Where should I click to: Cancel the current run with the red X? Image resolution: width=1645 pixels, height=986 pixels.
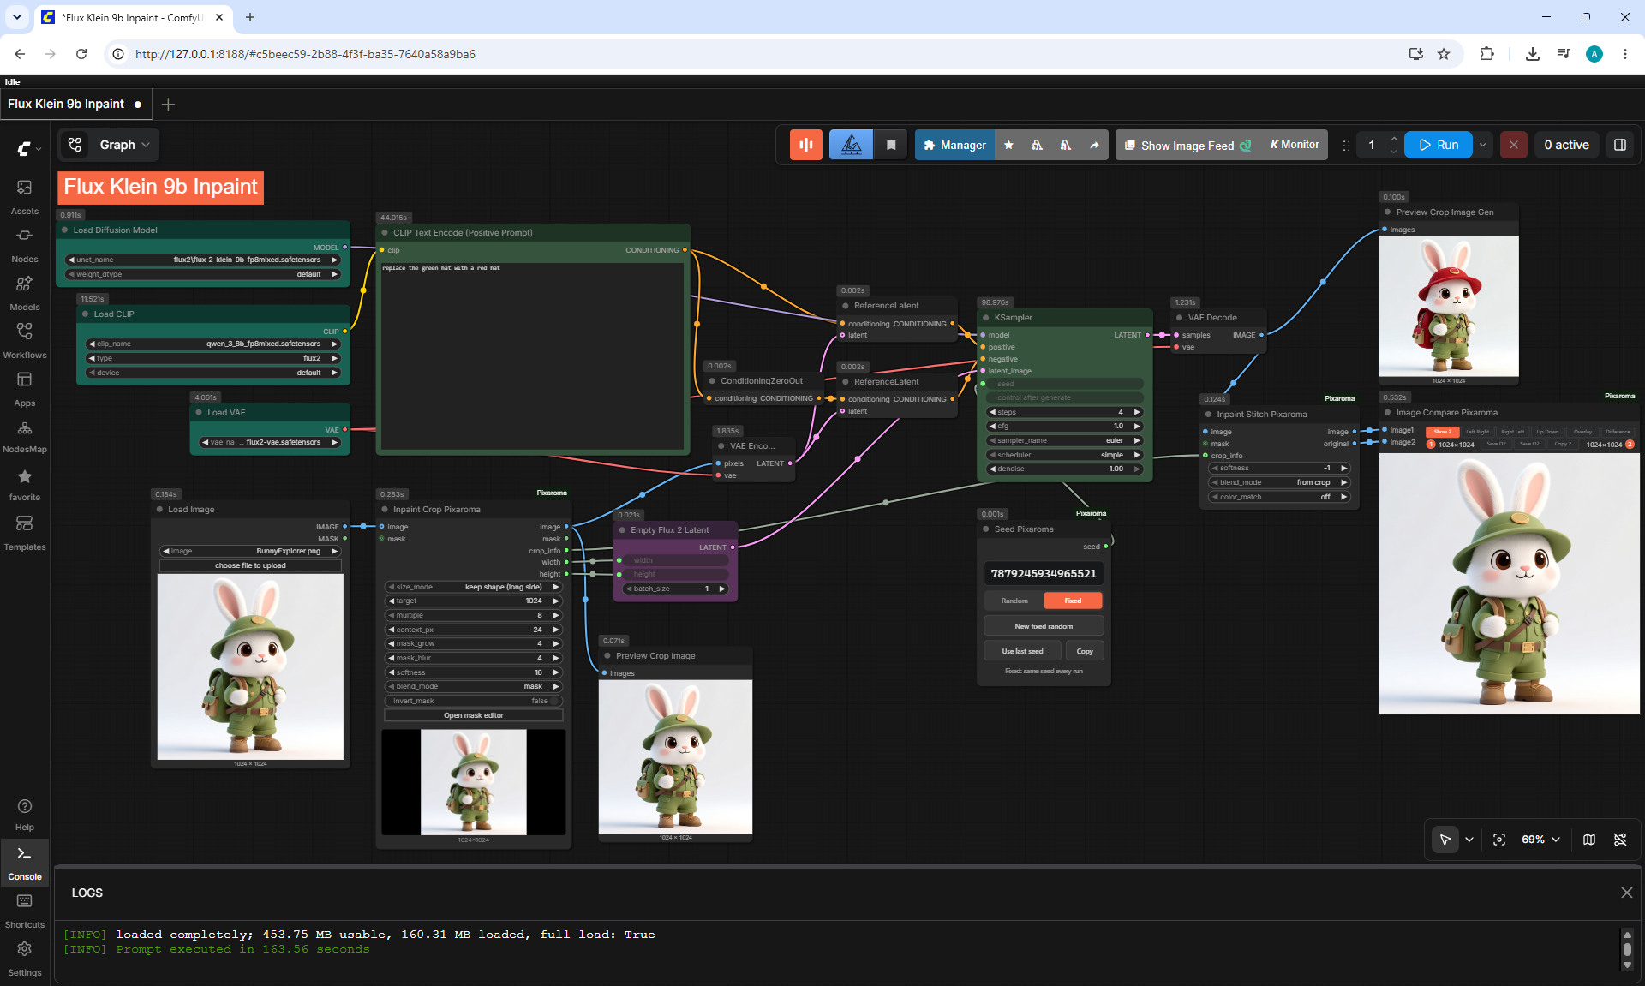coord(1514,145)
